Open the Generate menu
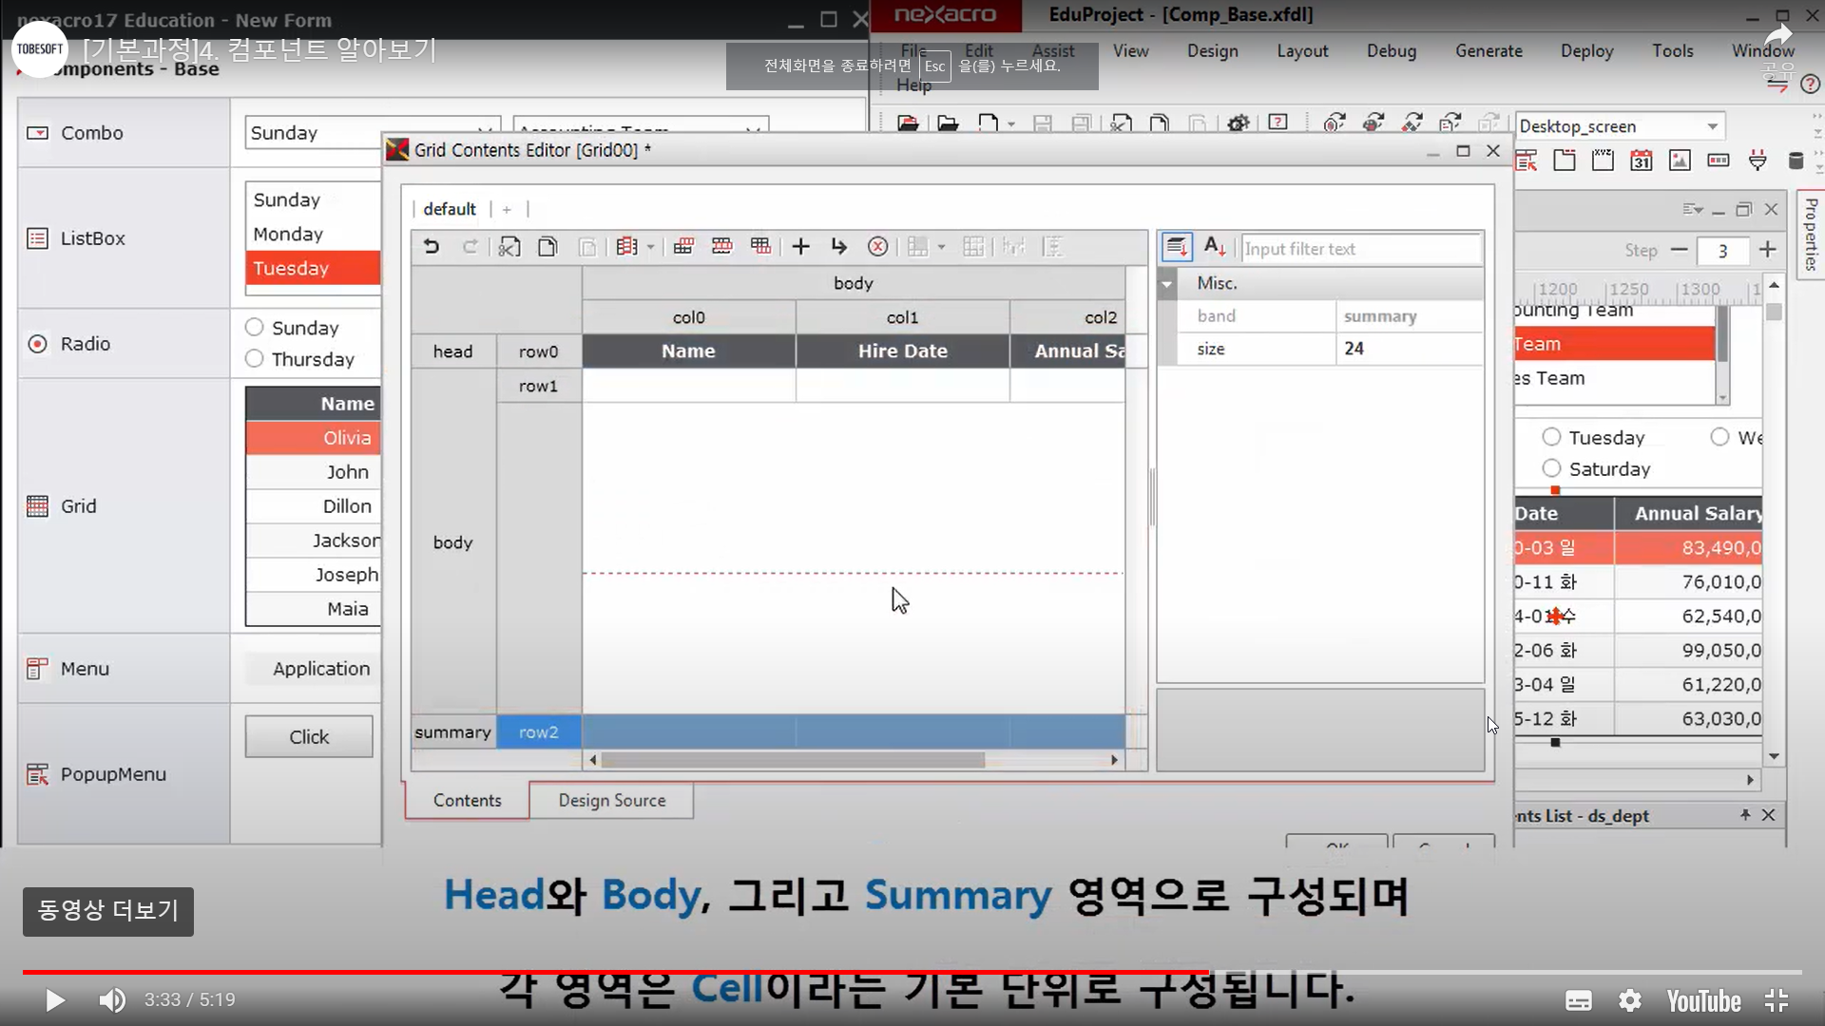The width and height of the screenshot is (1825, 1026). [x=1489, y=51]
